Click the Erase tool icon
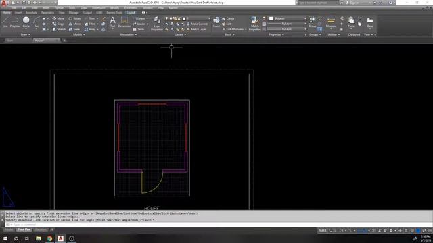This screenshot has height=243, width=433. 104,18
